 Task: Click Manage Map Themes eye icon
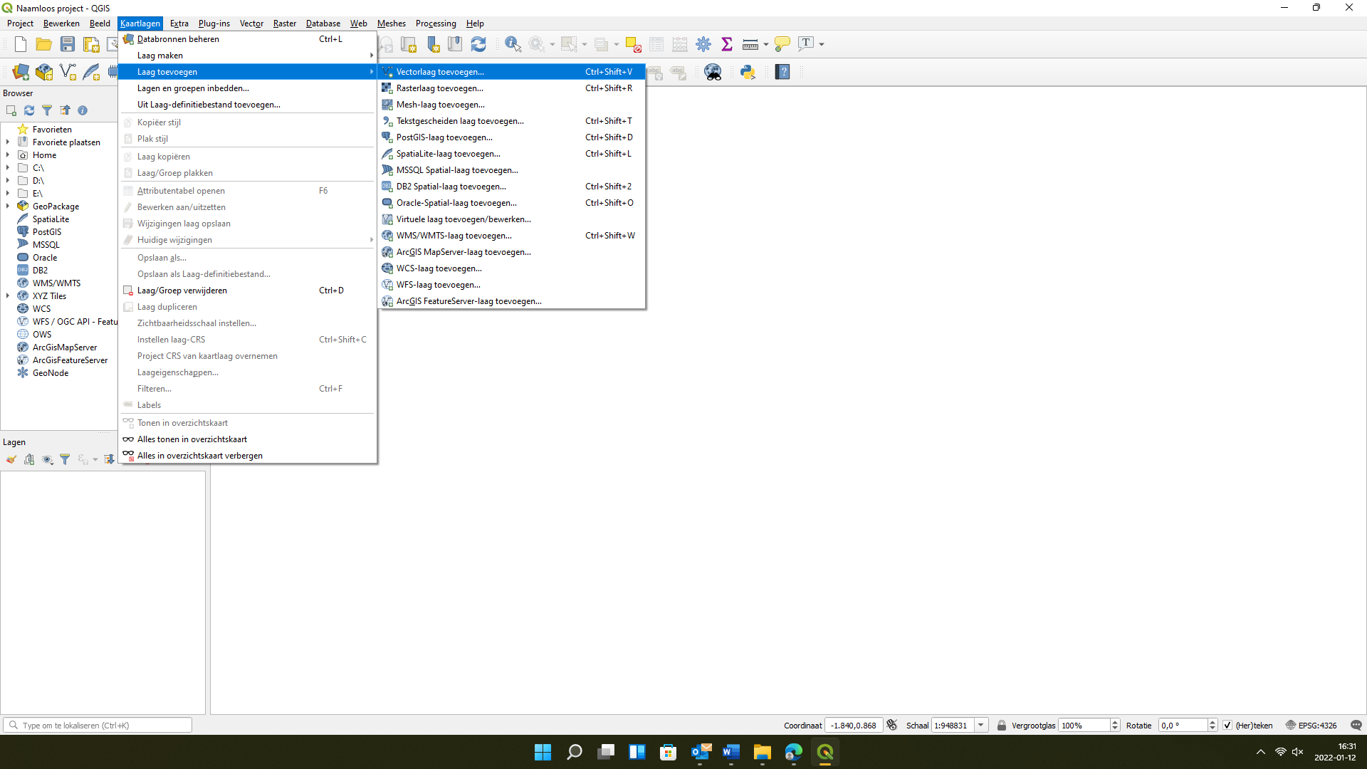pos(47,459)
